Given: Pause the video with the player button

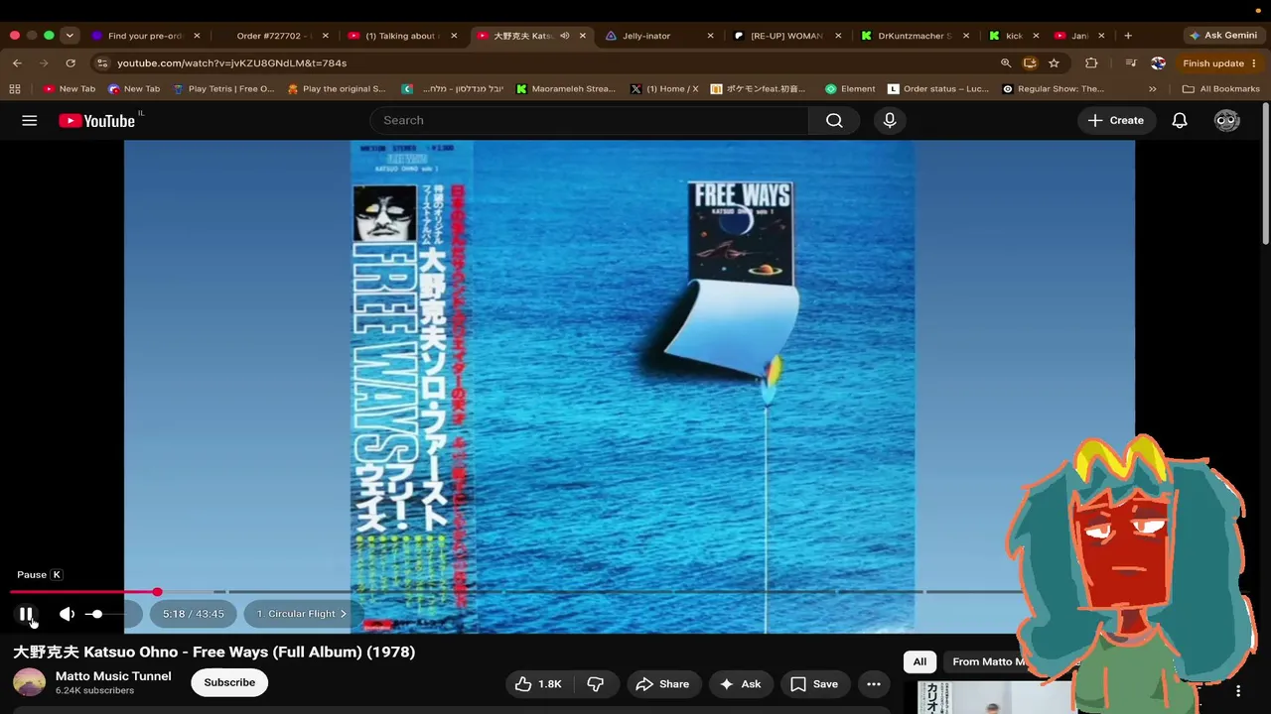Looking at the screenshot, I should tap(27, 614).
